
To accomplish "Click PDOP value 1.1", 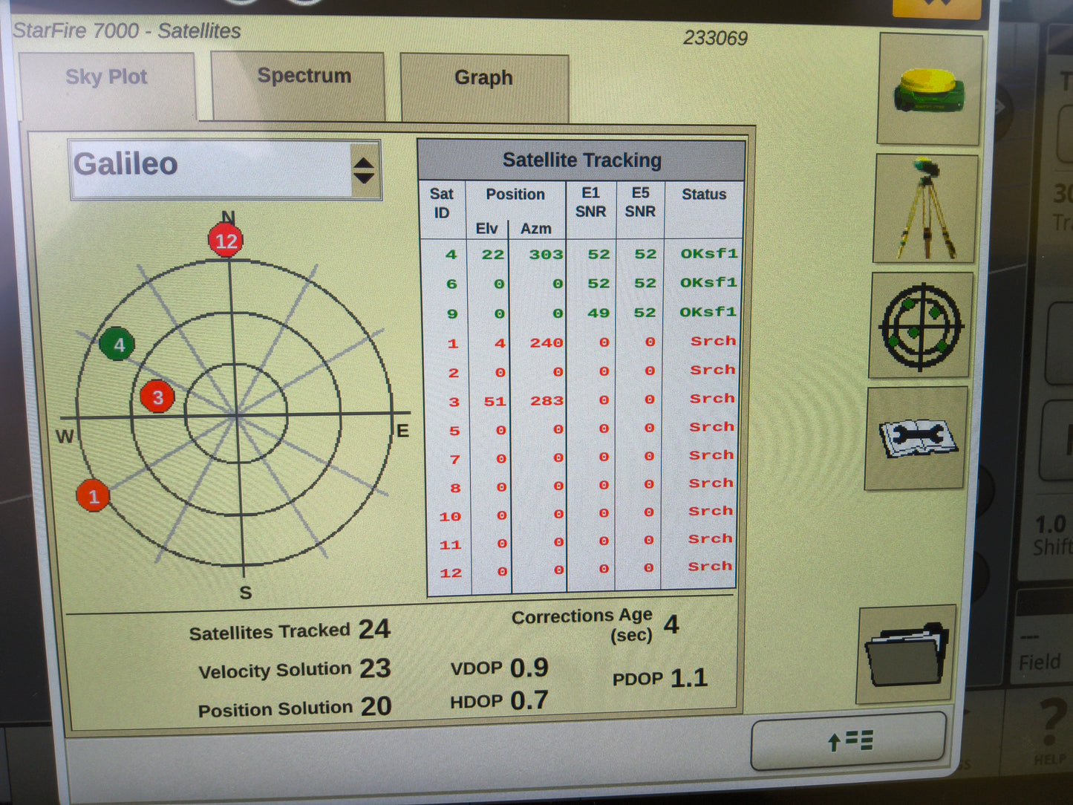I will click(689, 677).
